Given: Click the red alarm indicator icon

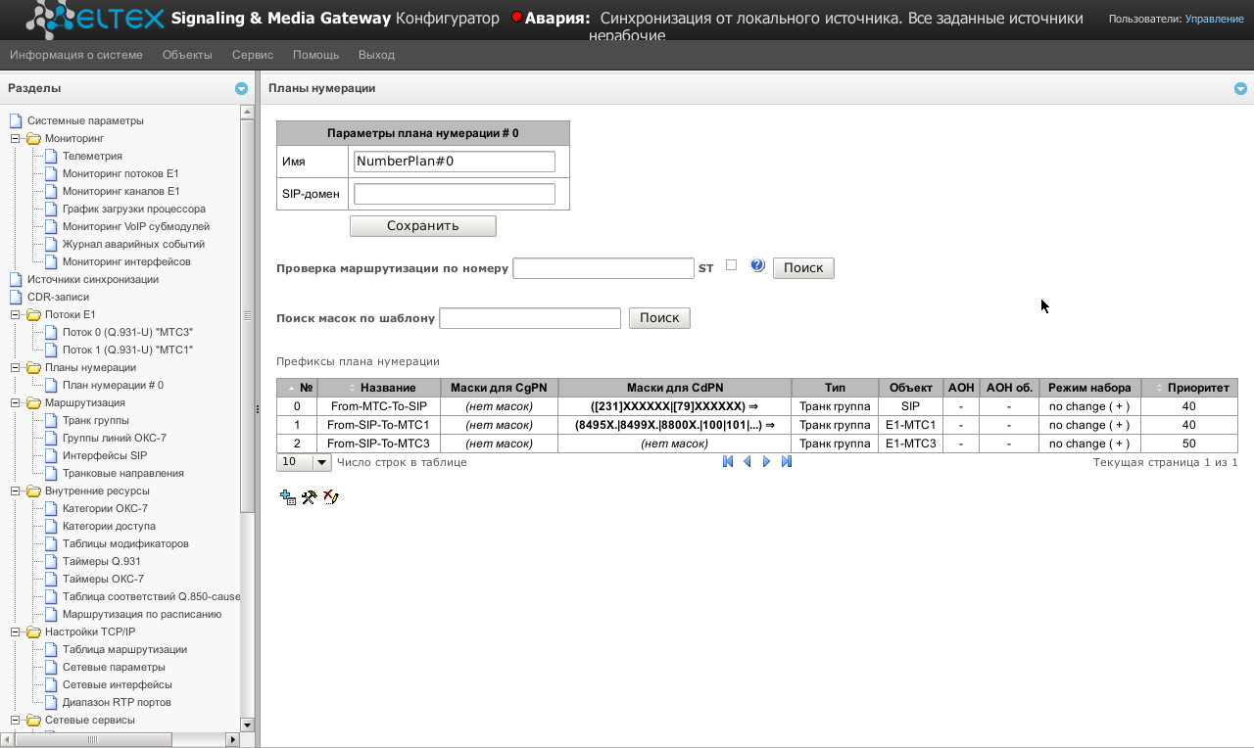Looking at the screenshot, I should click(516, 18).
